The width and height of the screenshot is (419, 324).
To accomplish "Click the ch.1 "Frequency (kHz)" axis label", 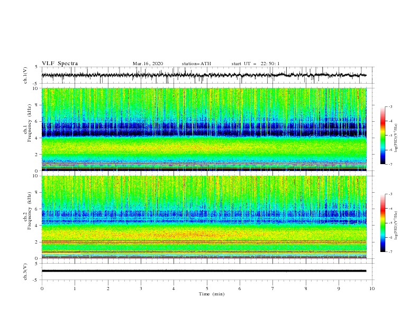I will pos(30,123).
